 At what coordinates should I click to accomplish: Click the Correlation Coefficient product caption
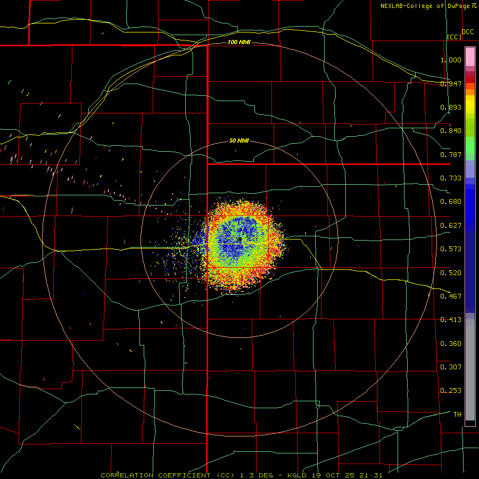click(x=241, y=475)
